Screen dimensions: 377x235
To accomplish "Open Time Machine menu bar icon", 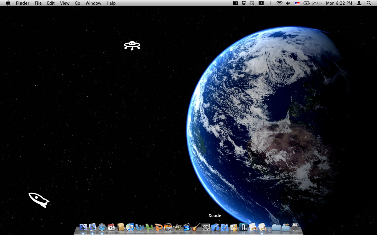I will pos(252,3).
